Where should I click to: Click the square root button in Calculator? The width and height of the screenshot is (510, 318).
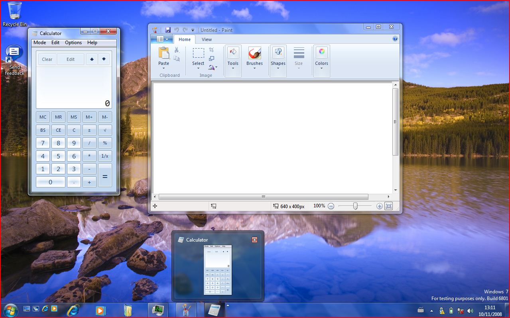(105, 130)
